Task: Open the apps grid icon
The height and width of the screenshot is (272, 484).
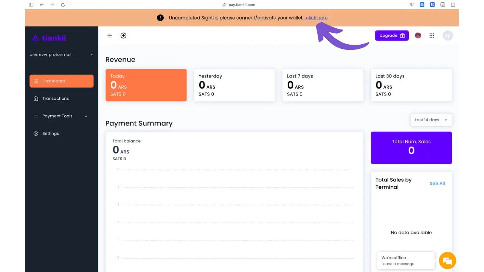Action: pos(432,36)
